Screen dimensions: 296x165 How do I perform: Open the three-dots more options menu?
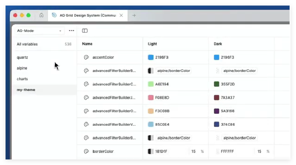click(x=72, y=30)
